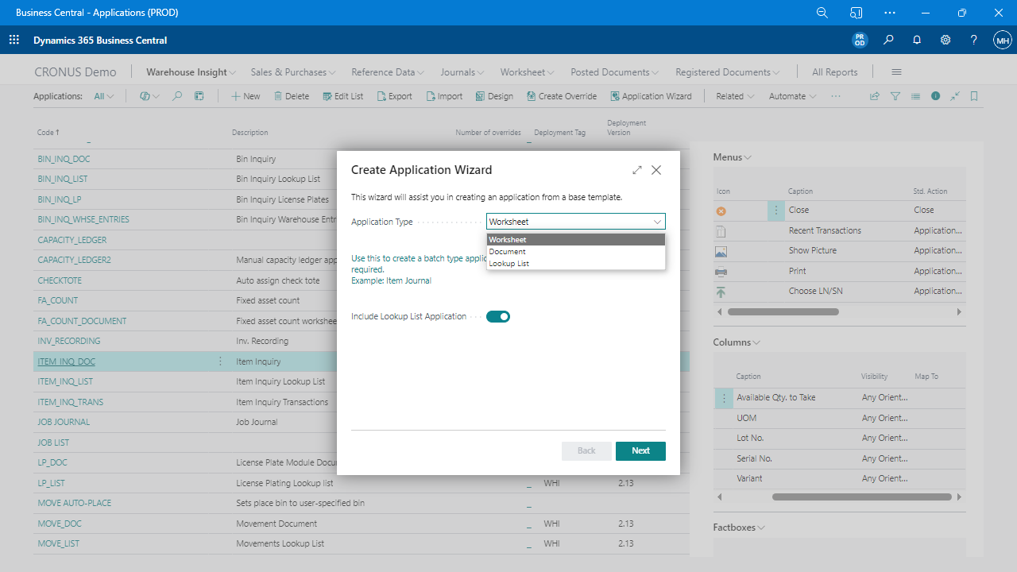The image size is (1017, 572).
Task: Open the MOVE_DOC application link
Action: tap(60, 523)
